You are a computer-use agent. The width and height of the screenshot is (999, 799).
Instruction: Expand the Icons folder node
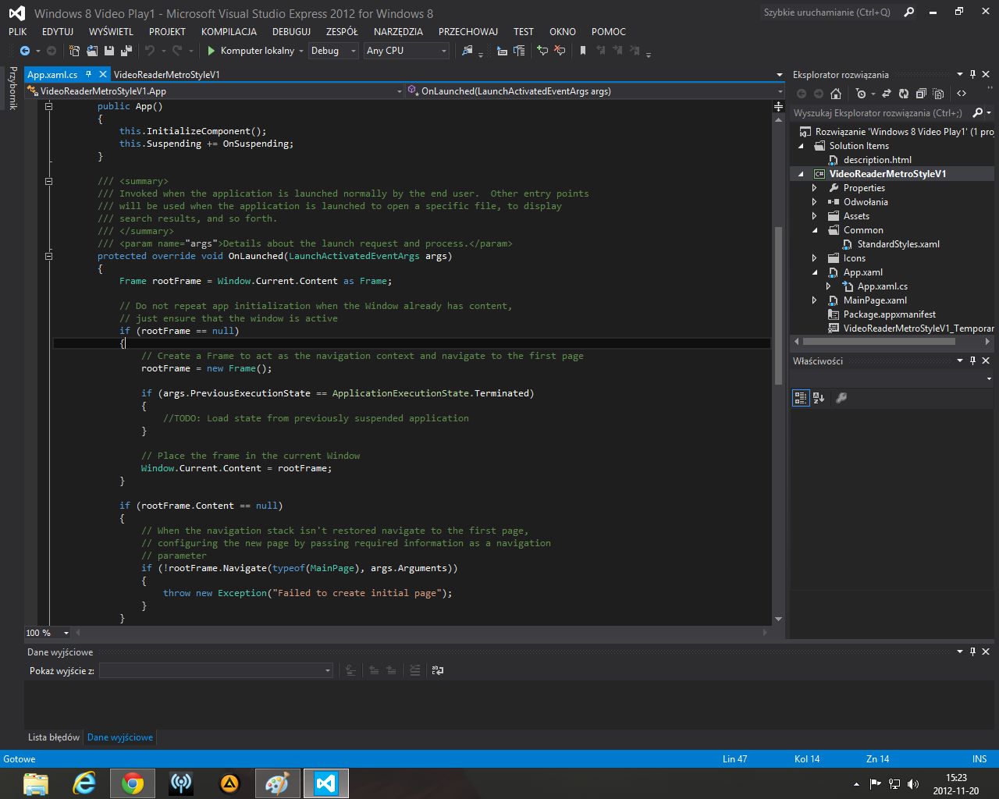[814, 258]
